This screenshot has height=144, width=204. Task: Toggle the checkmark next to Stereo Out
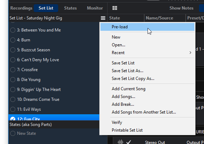pos(128,142)
